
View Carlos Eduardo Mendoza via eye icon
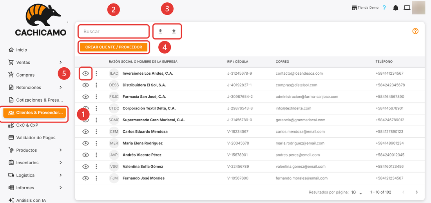(86, 132)
